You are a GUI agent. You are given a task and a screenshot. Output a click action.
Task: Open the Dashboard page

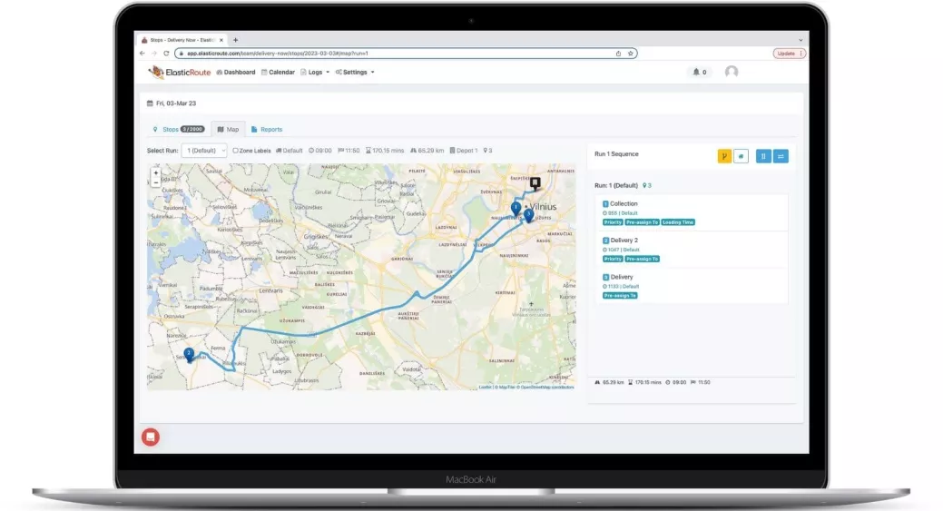(236, 72)
